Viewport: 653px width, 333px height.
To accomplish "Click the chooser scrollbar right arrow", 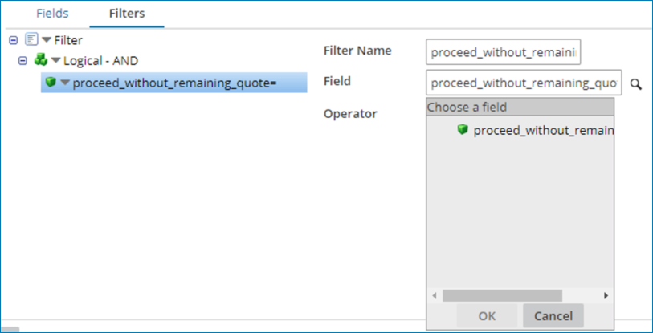I will [x=606, y=296].
